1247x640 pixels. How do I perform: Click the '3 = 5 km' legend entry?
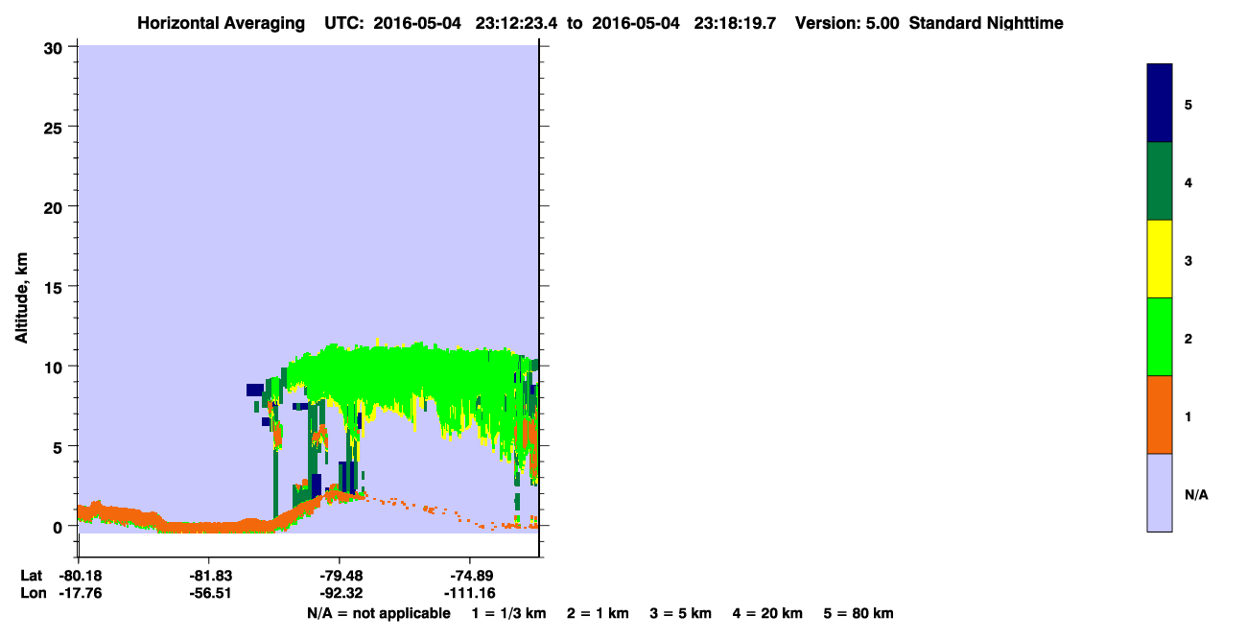pos(682,613)
